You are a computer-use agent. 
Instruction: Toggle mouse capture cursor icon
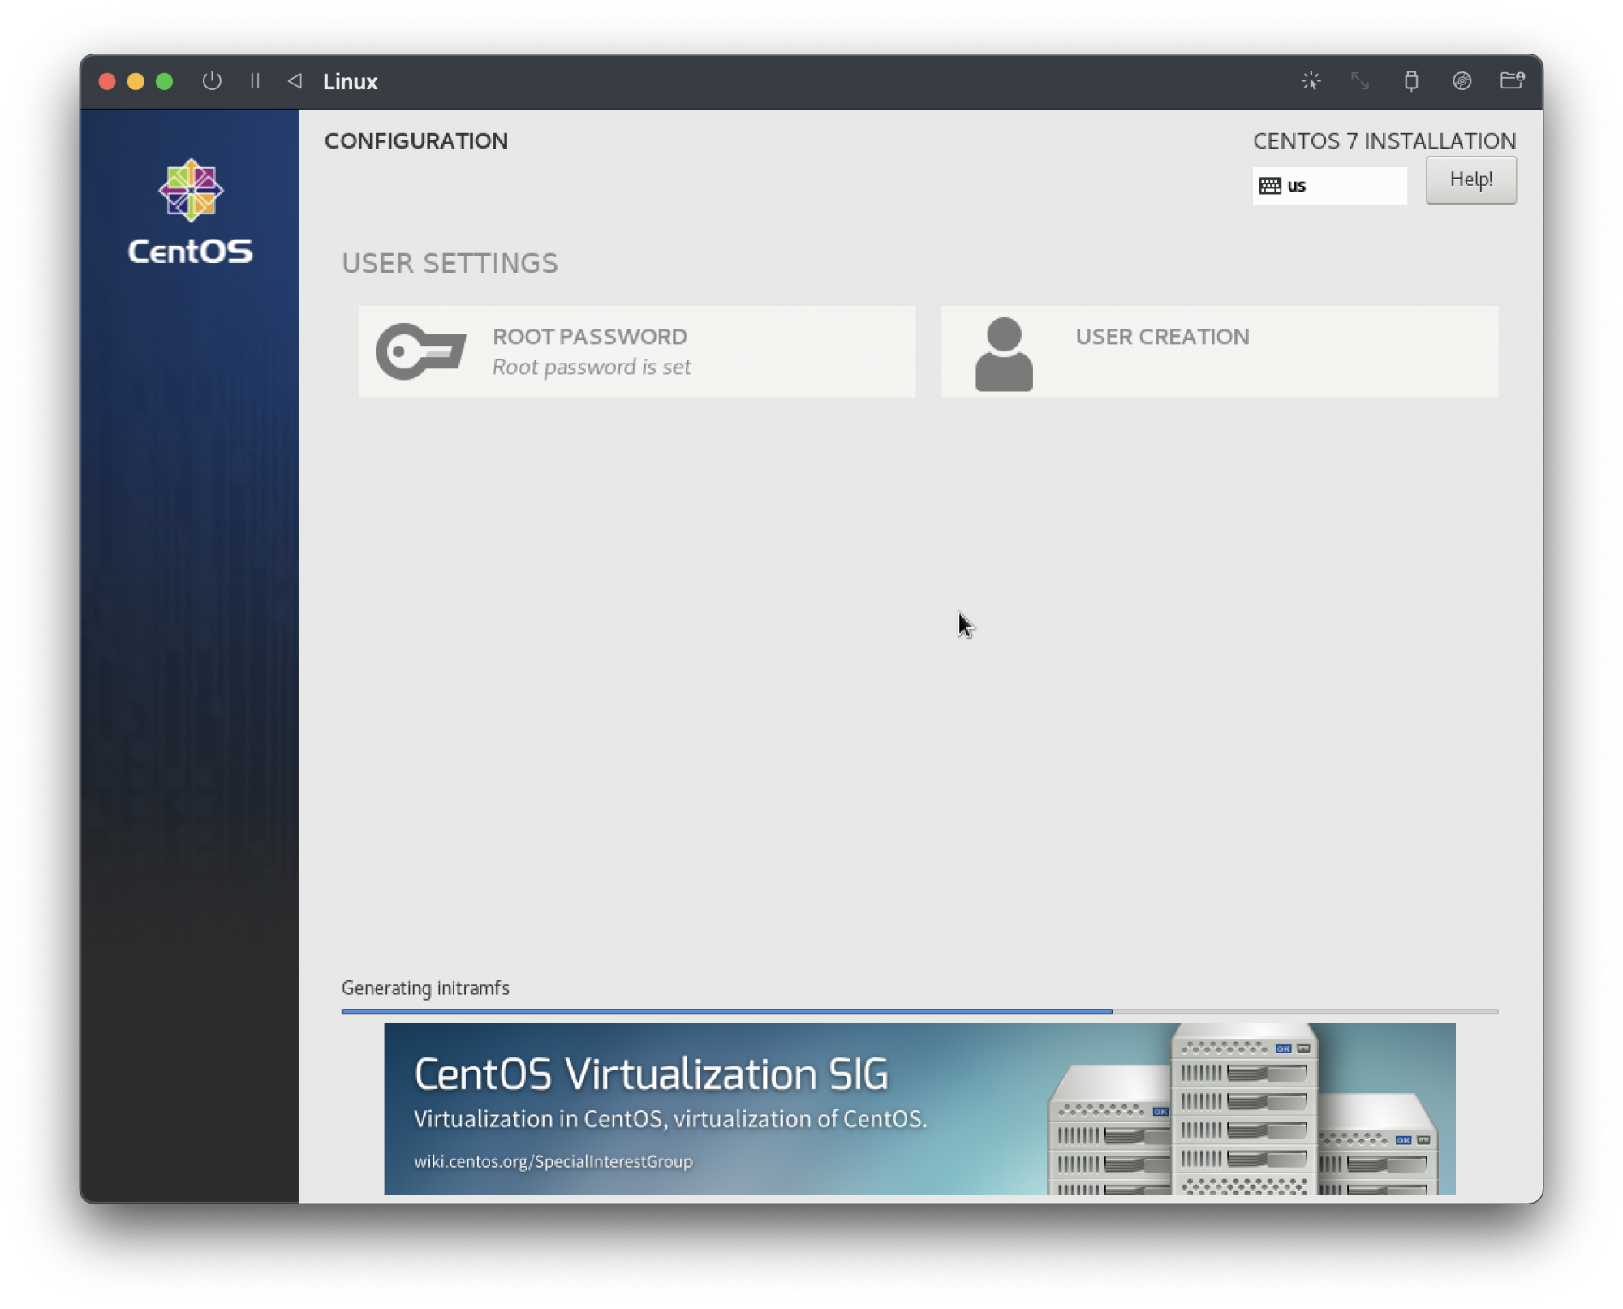tap(1311, 81)
